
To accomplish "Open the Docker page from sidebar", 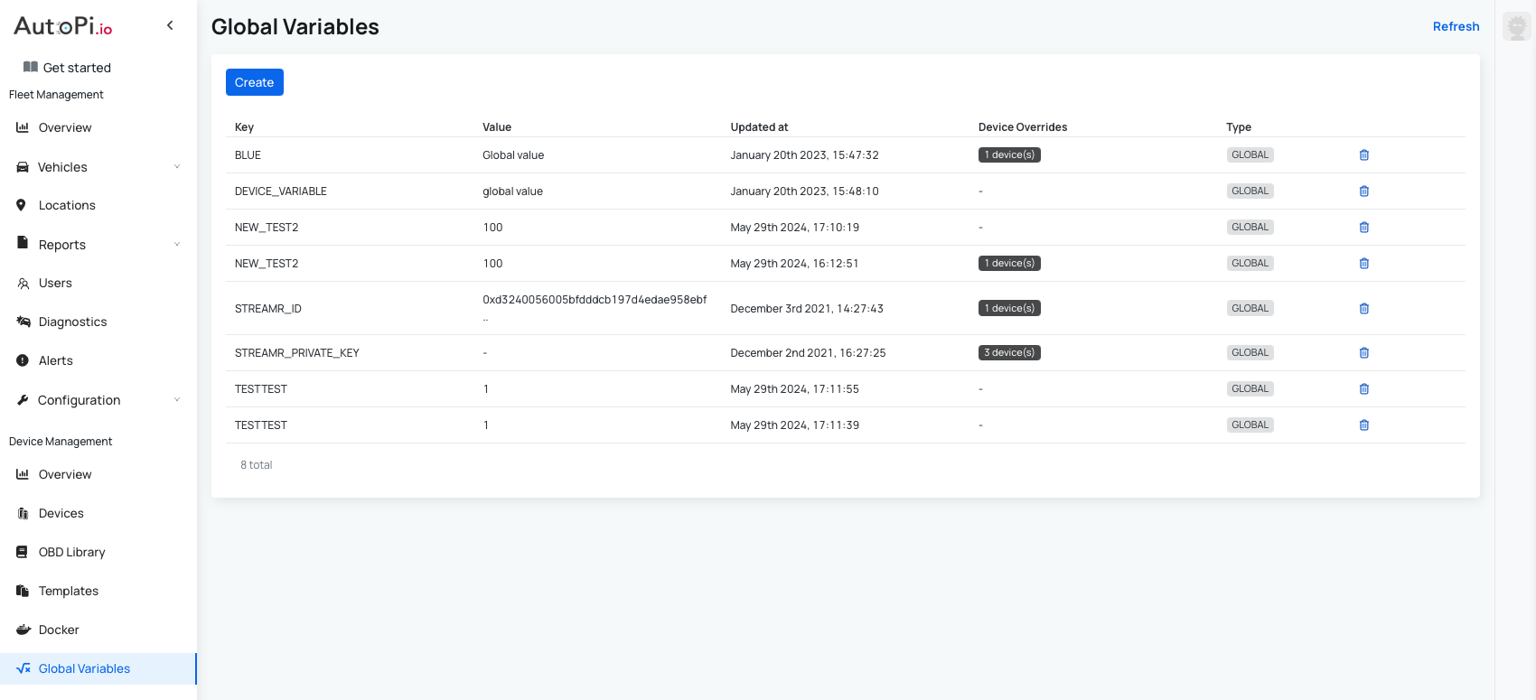I will point(59,630).
